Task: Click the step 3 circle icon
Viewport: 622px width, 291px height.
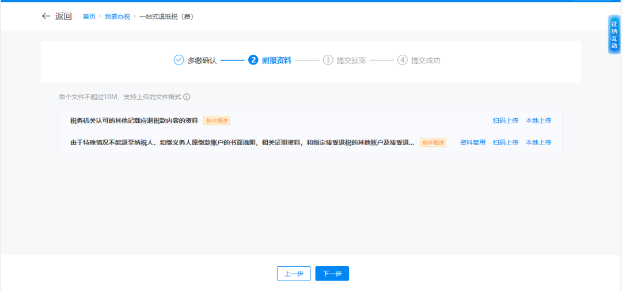Action: 328,61
